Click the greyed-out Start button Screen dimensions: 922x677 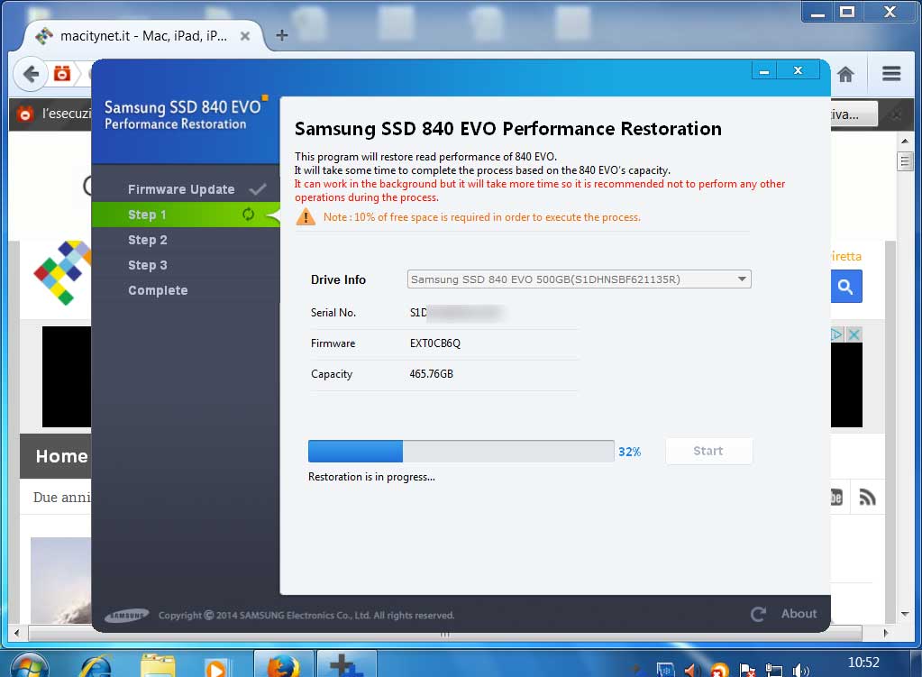708,451
